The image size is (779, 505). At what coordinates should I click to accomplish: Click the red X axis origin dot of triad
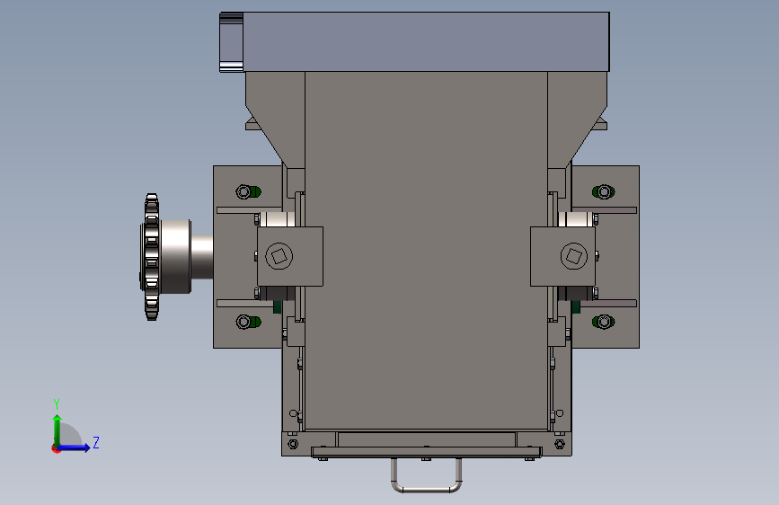tap(55, 449)
